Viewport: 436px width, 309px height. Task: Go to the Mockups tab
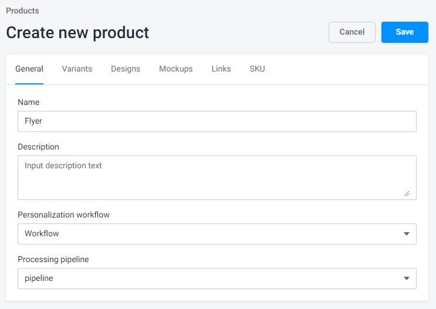[175, 69]
